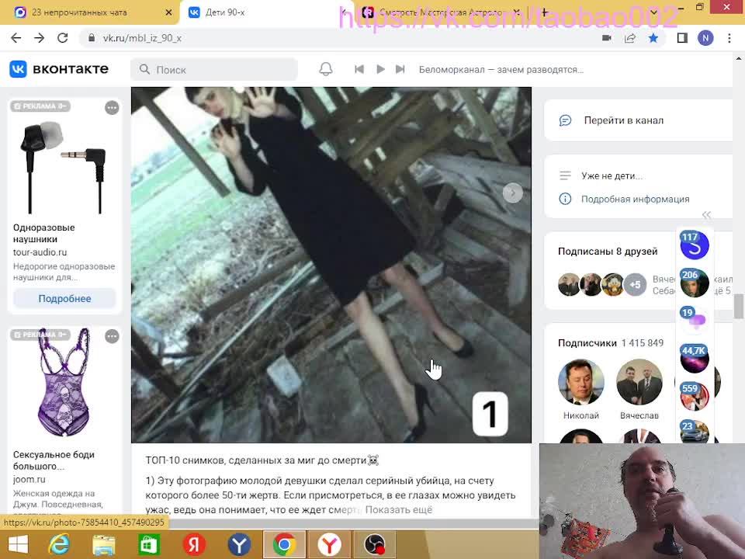745x559 pixels.
Task: Click the camera icon in address bar
Action: [x=607, y=38]
